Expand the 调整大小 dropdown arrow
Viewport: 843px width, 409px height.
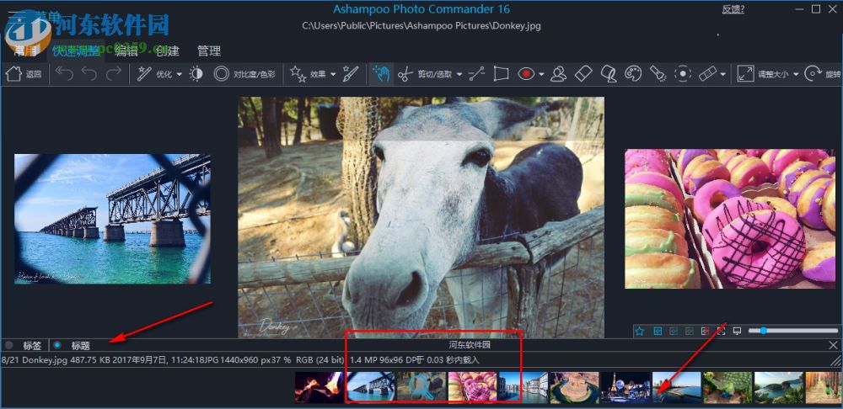795,74
